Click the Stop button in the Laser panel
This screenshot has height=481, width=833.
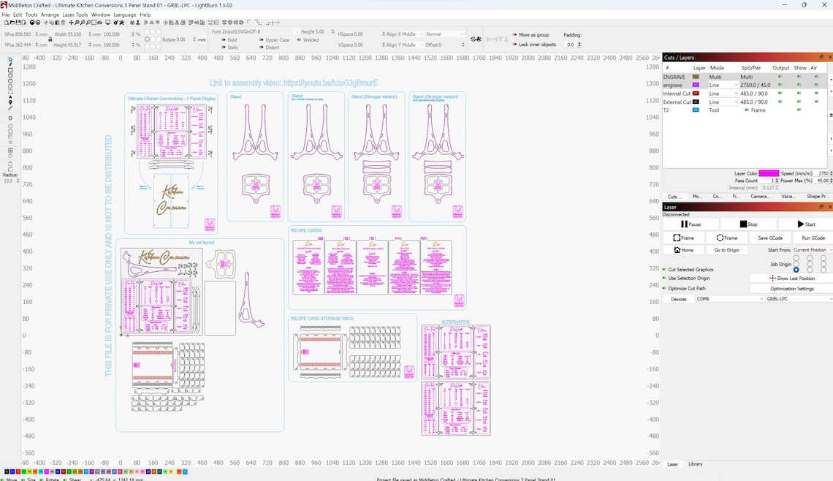(749, 224)
